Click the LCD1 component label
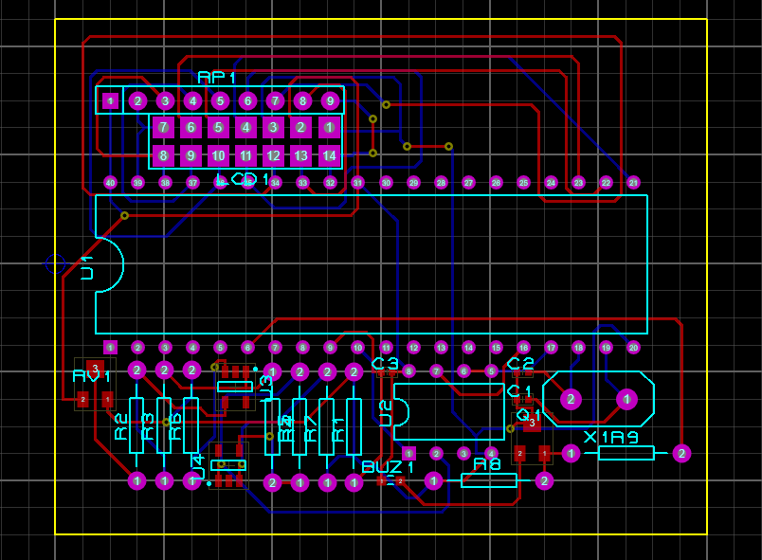Viewport: 762px width, 560px height. (x=243, y=179)
